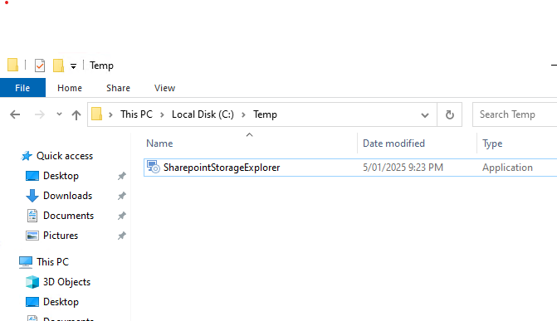Open Desktop under Quick access
The height and width of the screenshot is (321, 557).
click(x=61, y=176)
